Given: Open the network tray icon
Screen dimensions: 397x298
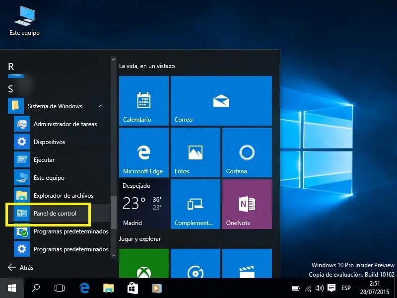Looking at the screenshot, I should [308, 289].
